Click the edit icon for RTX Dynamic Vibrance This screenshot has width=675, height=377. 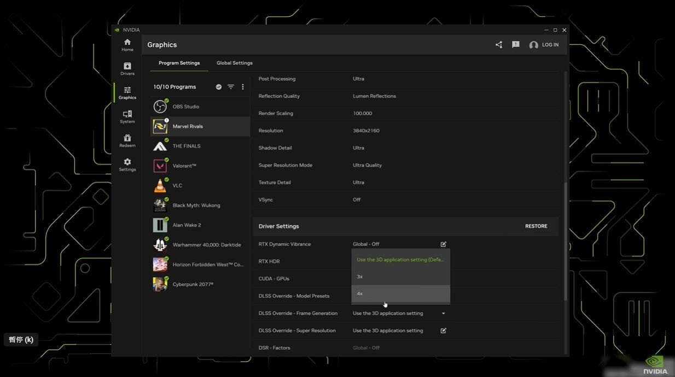444,244
